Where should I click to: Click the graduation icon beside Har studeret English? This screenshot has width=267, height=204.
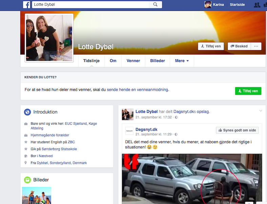[26, 142]
